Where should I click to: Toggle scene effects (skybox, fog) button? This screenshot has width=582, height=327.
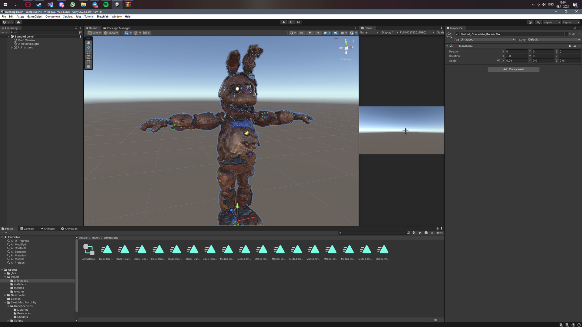[325, 33]
